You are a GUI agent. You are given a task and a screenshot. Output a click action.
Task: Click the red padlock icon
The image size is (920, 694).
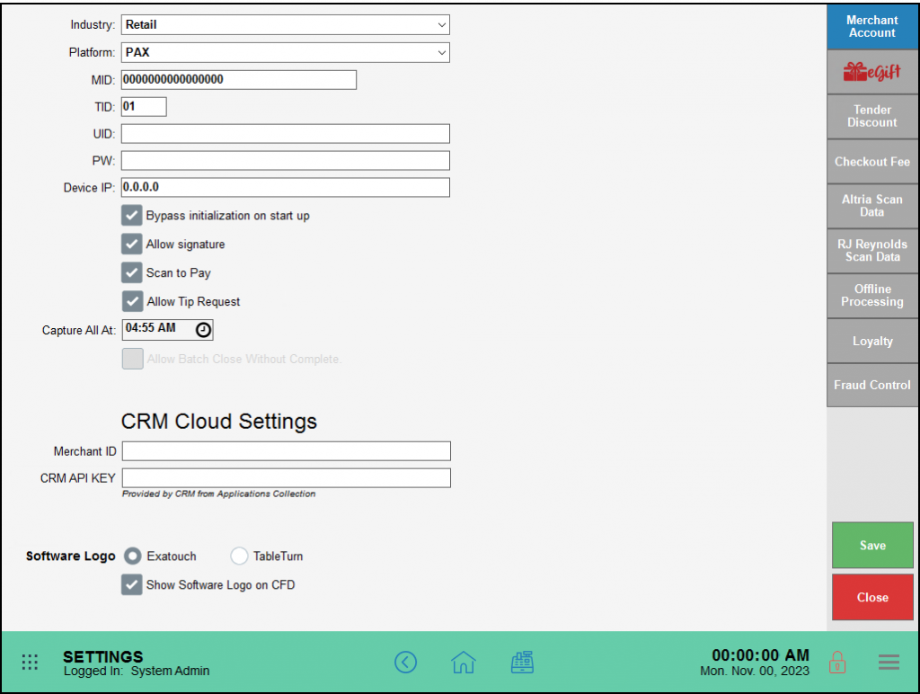(x=836, y=663)
